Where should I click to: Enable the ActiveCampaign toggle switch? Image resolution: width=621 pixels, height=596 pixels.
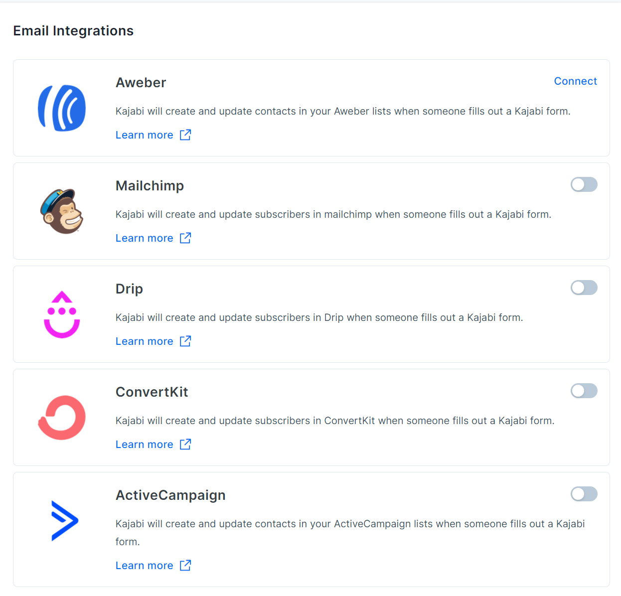(x=584, y=494)
